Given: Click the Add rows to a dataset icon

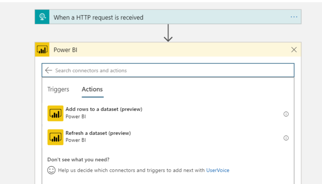Looking at the screenshot, I should (55, 113).
